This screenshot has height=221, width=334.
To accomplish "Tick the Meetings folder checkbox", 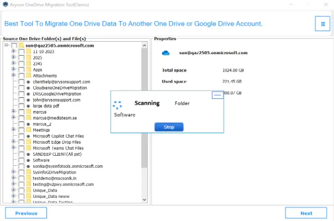I will pyautogui.click(x=21, y=130).
